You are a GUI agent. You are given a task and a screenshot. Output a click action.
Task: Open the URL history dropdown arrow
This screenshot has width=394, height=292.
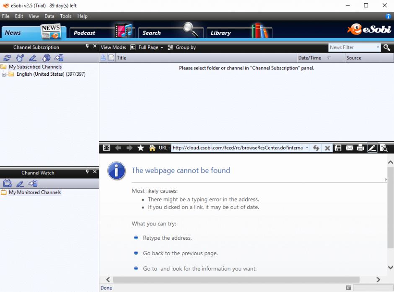coord(307,148)
